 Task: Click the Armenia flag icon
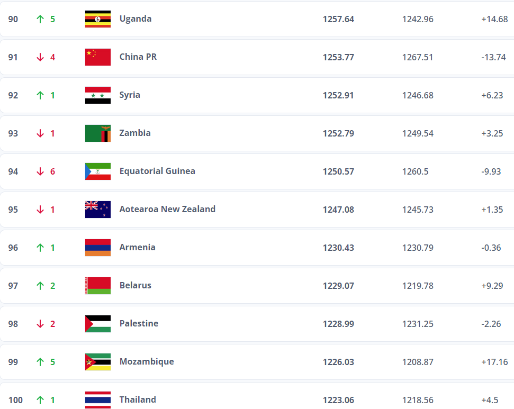point(98,248)
